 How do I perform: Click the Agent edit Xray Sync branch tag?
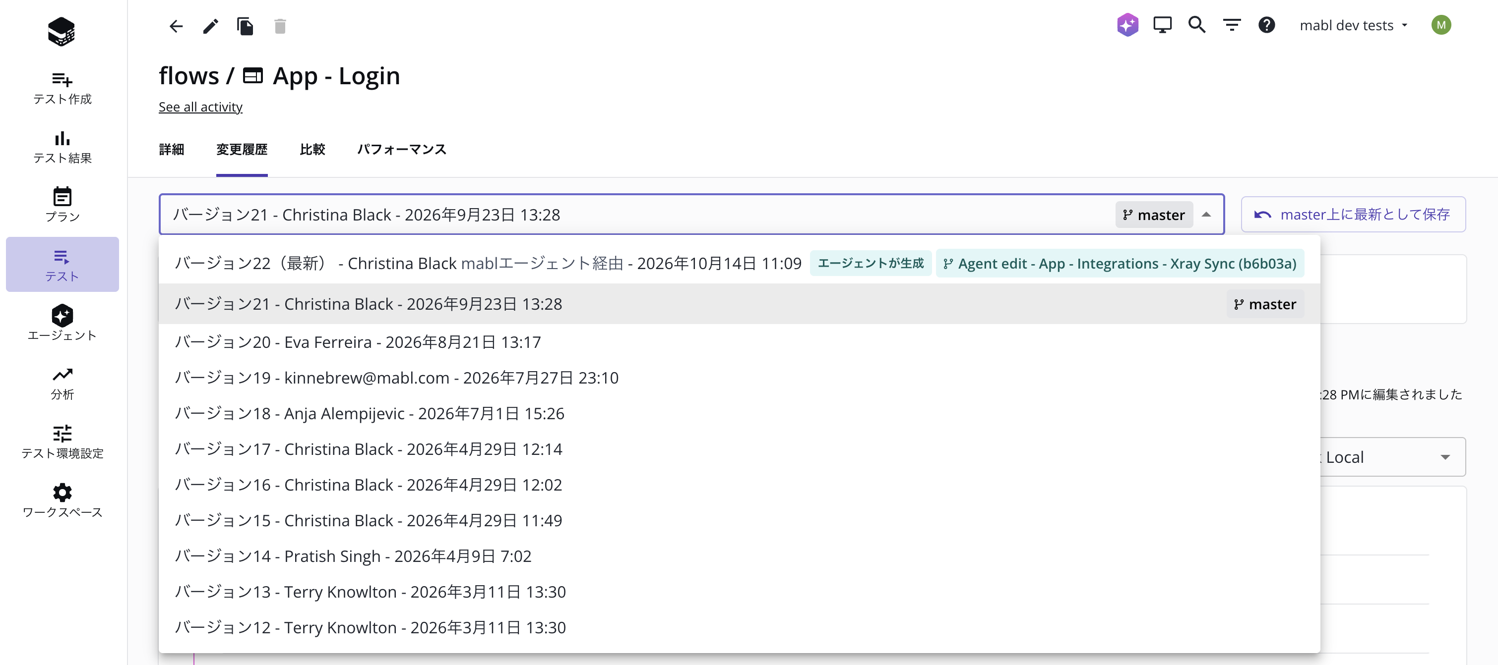(1120, 264)
